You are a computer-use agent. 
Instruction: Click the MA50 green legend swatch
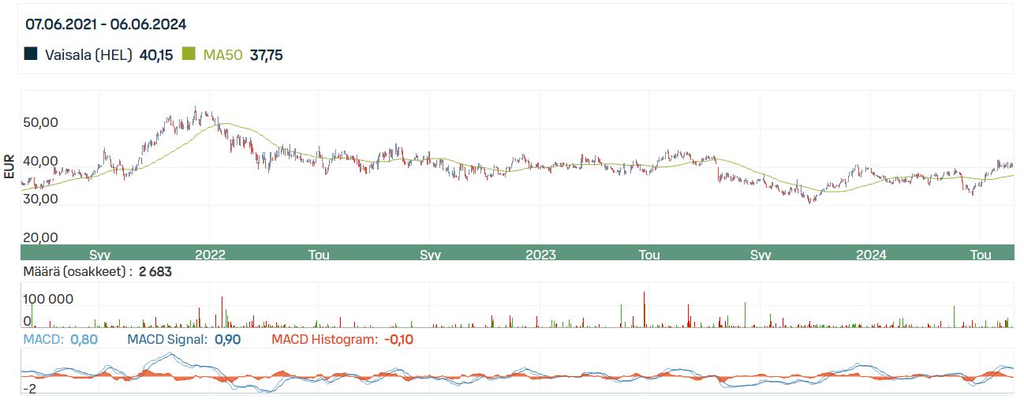[x=188, y=54]
